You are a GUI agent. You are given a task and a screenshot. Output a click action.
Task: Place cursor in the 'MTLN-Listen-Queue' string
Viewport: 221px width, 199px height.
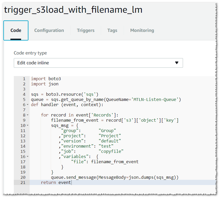coord(155,100)
